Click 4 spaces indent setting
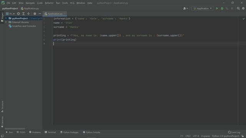Image resolution: width=246 pixels, height=138 pixels. coord(205,136)
